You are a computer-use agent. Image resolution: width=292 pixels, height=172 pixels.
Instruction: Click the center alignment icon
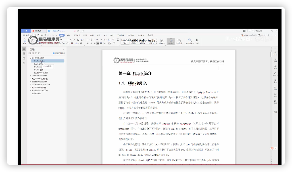coord(91,43)
